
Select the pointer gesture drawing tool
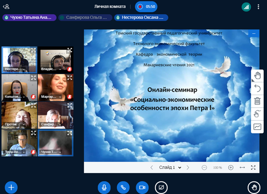pos(257,114)
